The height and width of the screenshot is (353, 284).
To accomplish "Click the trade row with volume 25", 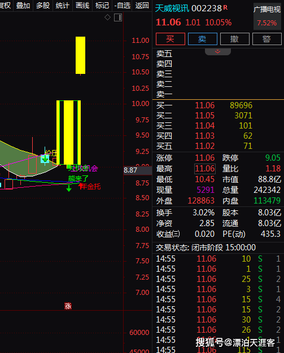I will (x=218, y=279).
